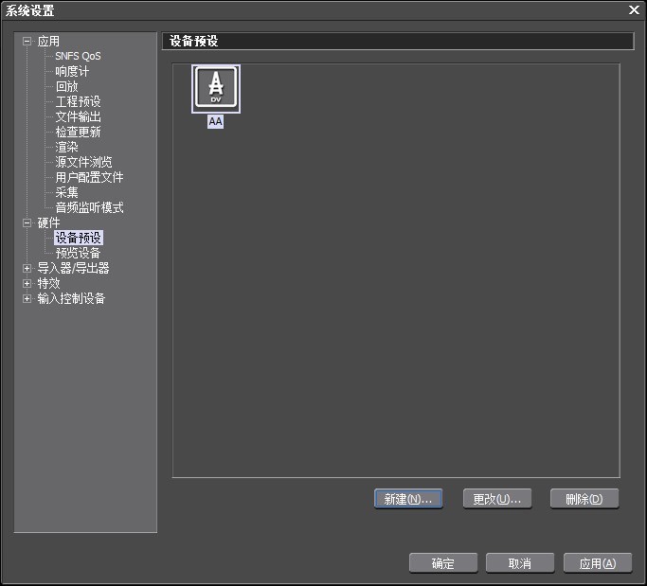Image resolution: width=647 pixels, height=586 pixels.
Task: Open 音频监听模式 settings
Action: click(x=89, y=207)
